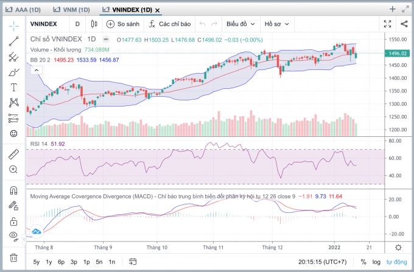Select the 1p time range
Image resolution: width=414 pixels, height=272 pixels.
pos(86,262)
